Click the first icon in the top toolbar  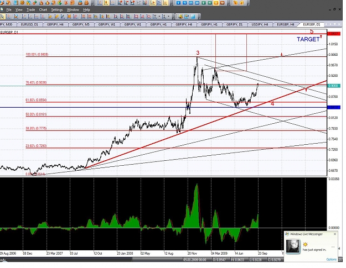[x=2, y=3]
